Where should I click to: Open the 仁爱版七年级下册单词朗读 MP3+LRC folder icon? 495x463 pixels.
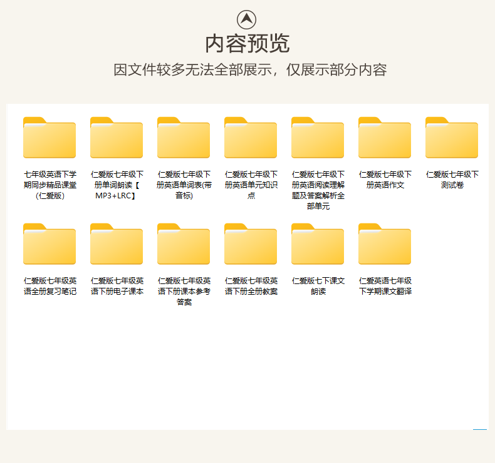pyautogui.click(x=117, y=138)
